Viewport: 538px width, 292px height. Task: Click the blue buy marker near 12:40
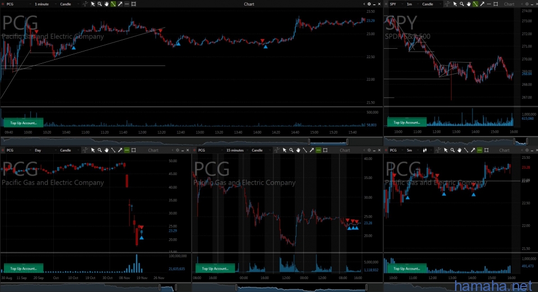[x=178, y=44]
